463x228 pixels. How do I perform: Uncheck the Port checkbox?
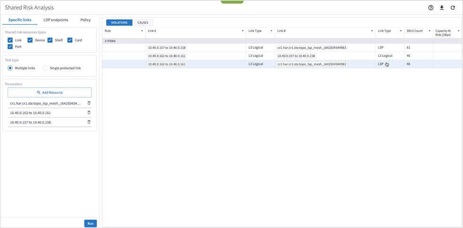[10, 47]
